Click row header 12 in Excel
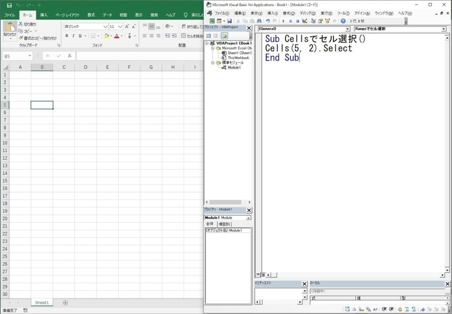 pos(5,158)
